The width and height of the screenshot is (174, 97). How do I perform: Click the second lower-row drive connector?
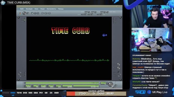point(91,14)
